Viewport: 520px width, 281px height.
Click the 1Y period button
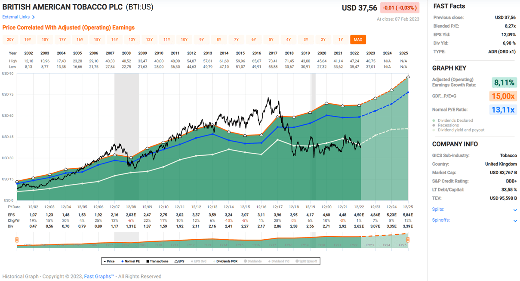pyautogui.click(x=340, y=39)
